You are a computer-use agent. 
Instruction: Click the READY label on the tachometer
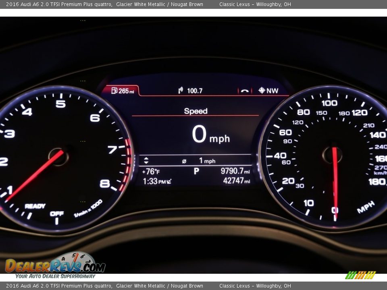coord(35,206)
